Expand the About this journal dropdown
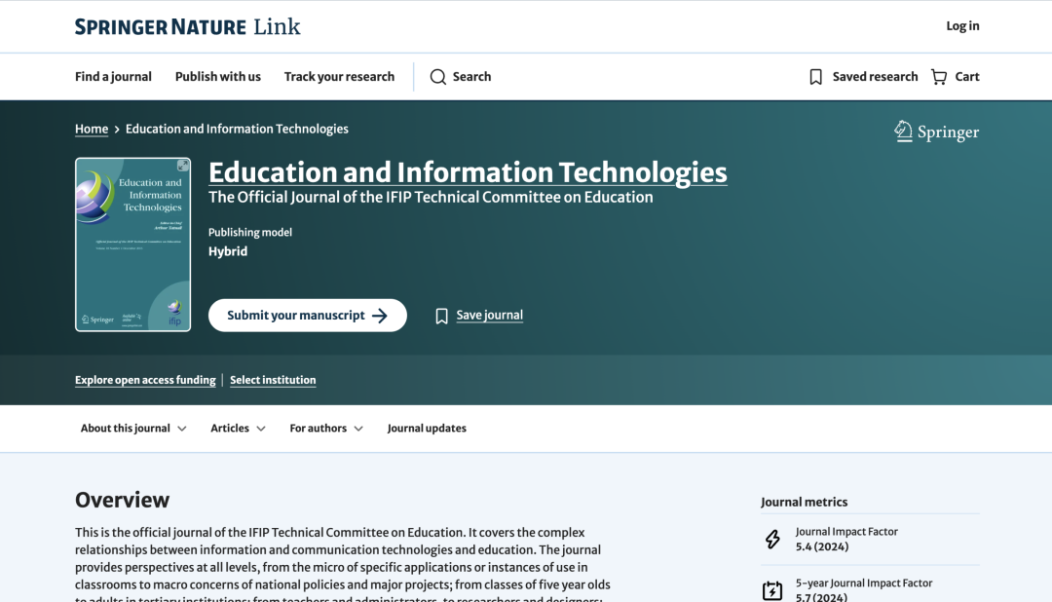 coord(133,429)
